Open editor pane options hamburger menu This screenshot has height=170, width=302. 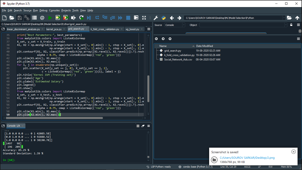click(x=149, y=29)
